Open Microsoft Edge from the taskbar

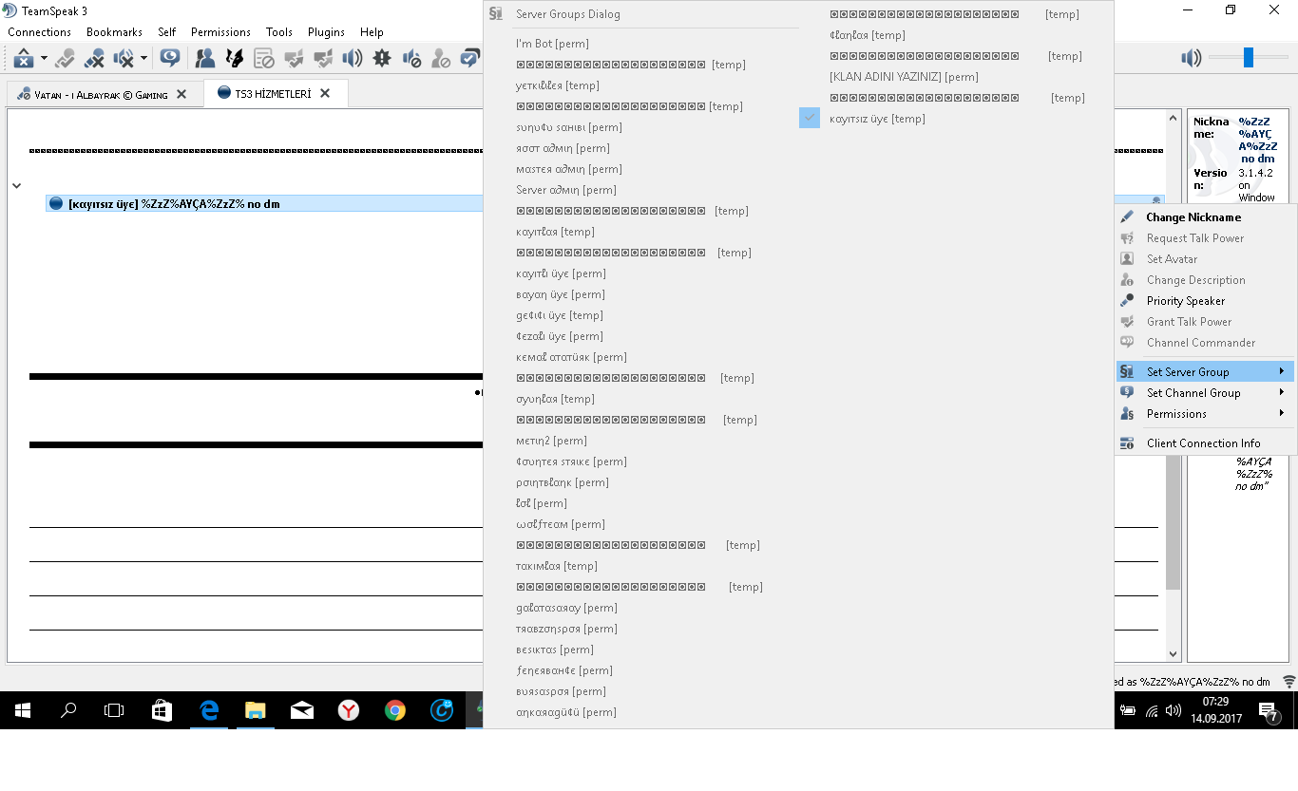coord(208,710)
